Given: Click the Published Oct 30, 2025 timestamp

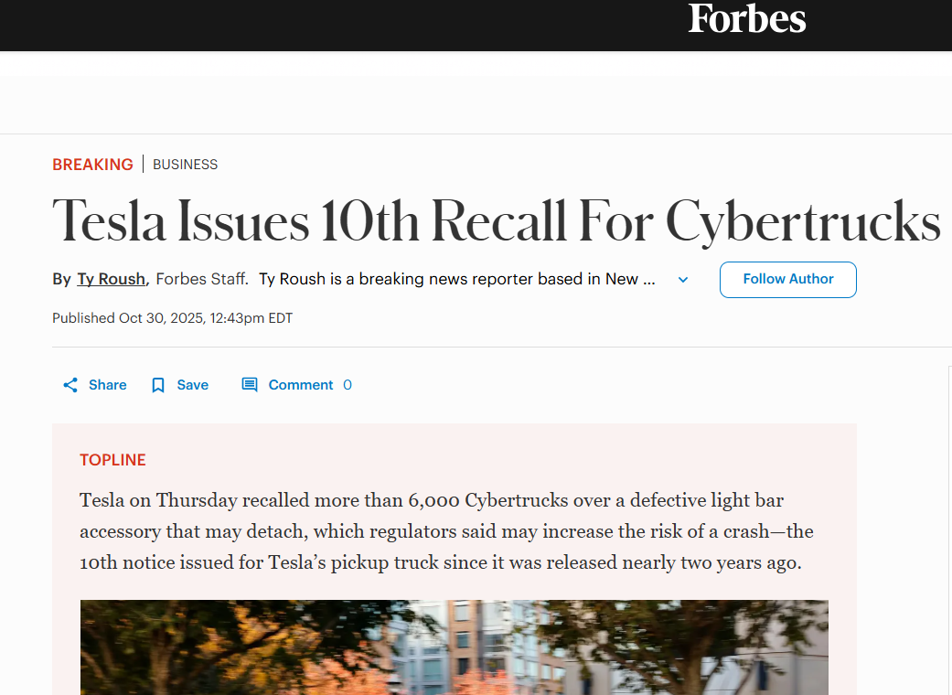Looking at the screenshot, I should click(172, 318).
